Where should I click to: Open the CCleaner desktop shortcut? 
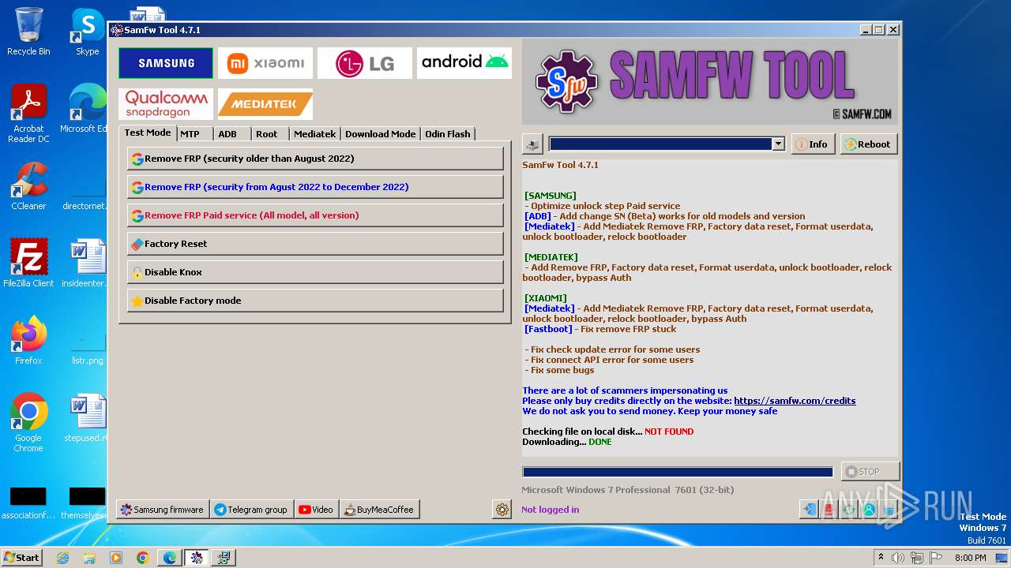28,186
